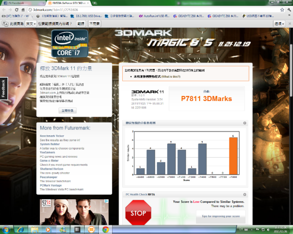
Task: Open the Windows Start menu
Action: coord(6,229)
